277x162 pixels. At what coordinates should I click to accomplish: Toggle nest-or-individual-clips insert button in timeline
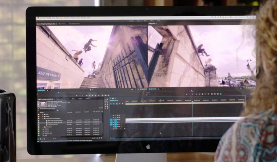pyautogui.click(x=111, y=104)
